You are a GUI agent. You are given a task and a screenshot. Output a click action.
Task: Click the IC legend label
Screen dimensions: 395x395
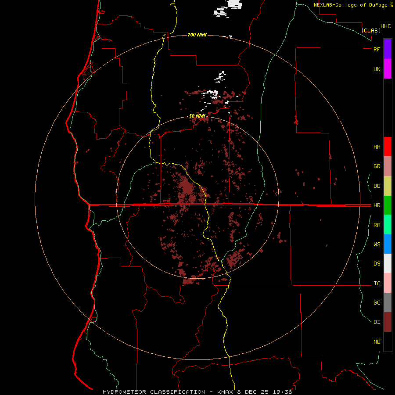[377, 283]
